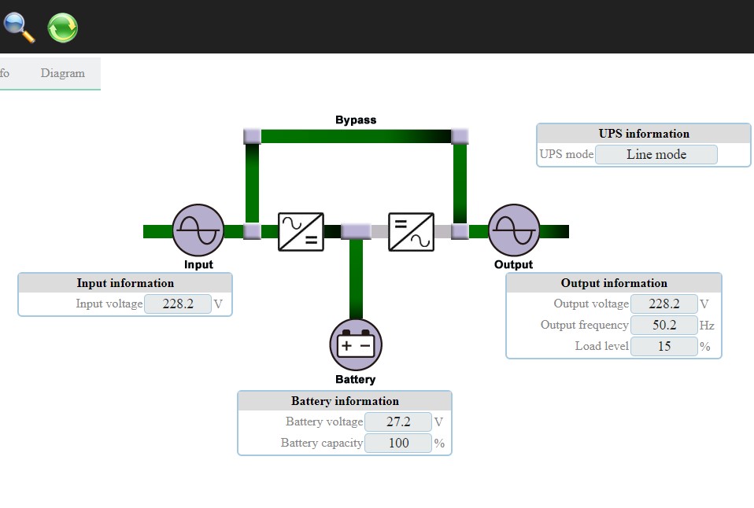Image resolution: width=754 pixels, height=508 pixels.
Task: Click the AC-to-DC rectifier icon
Action: (301, 232)
